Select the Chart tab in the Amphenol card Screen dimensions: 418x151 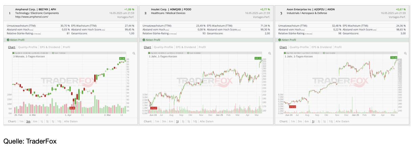click(11, 47)
